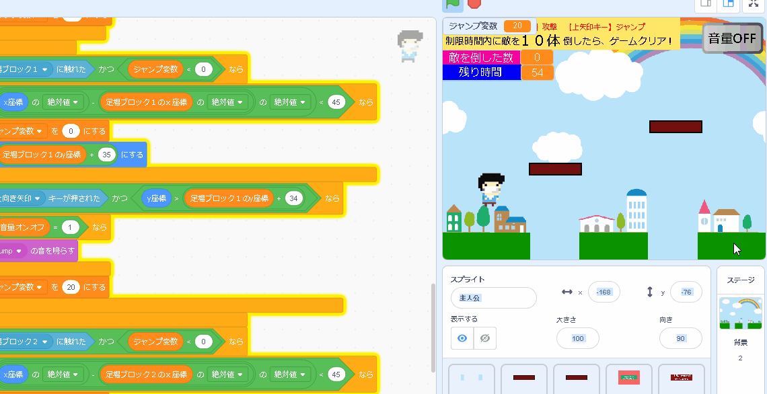Click the x coordinate input showing -168
767x394 pixels.
click(604, 292)
